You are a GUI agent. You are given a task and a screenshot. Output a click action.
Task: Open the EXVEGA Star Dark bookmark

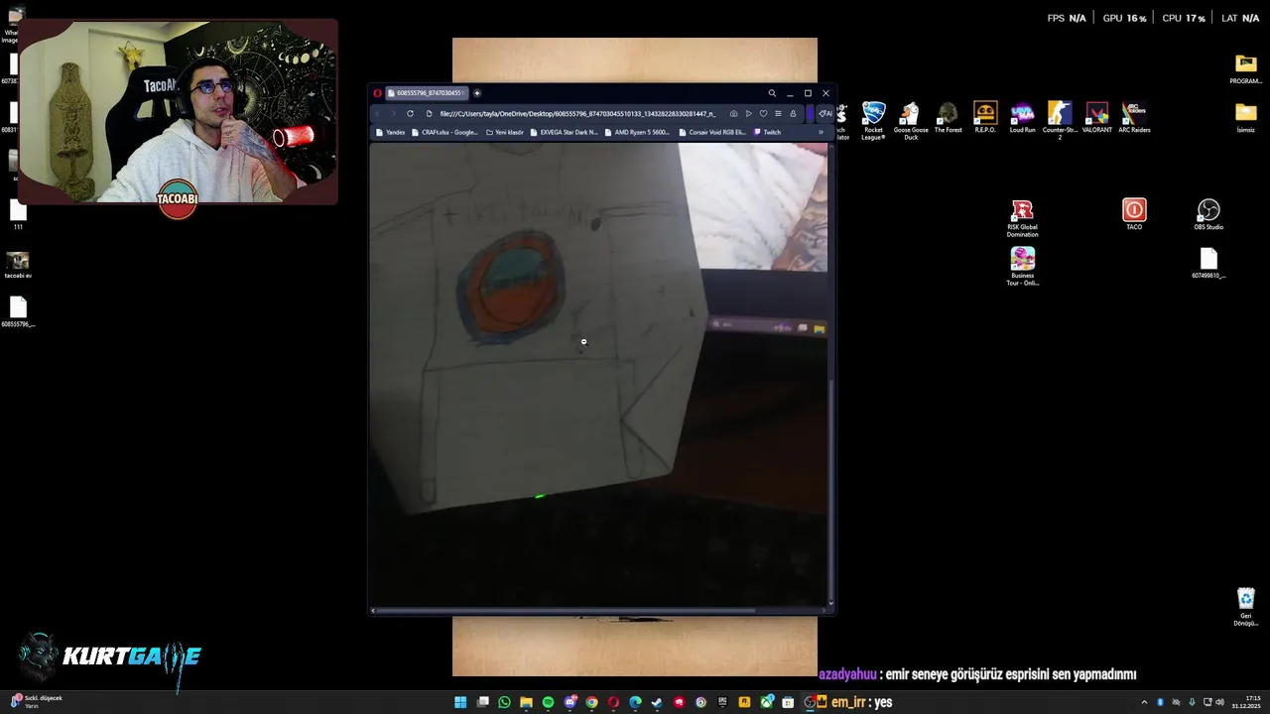coord(564,132)
